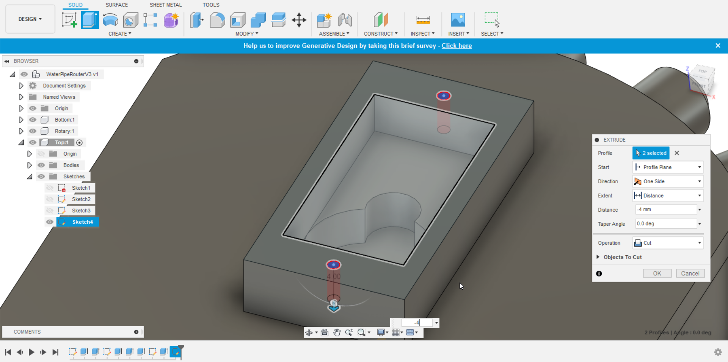Open the Measure tool icon
Viewport: 728px width, 362px height.
(423, 20)
